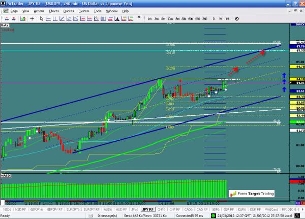Click the weekly 'W' timeframe button
305x219 pixels.
pos(221,19)
